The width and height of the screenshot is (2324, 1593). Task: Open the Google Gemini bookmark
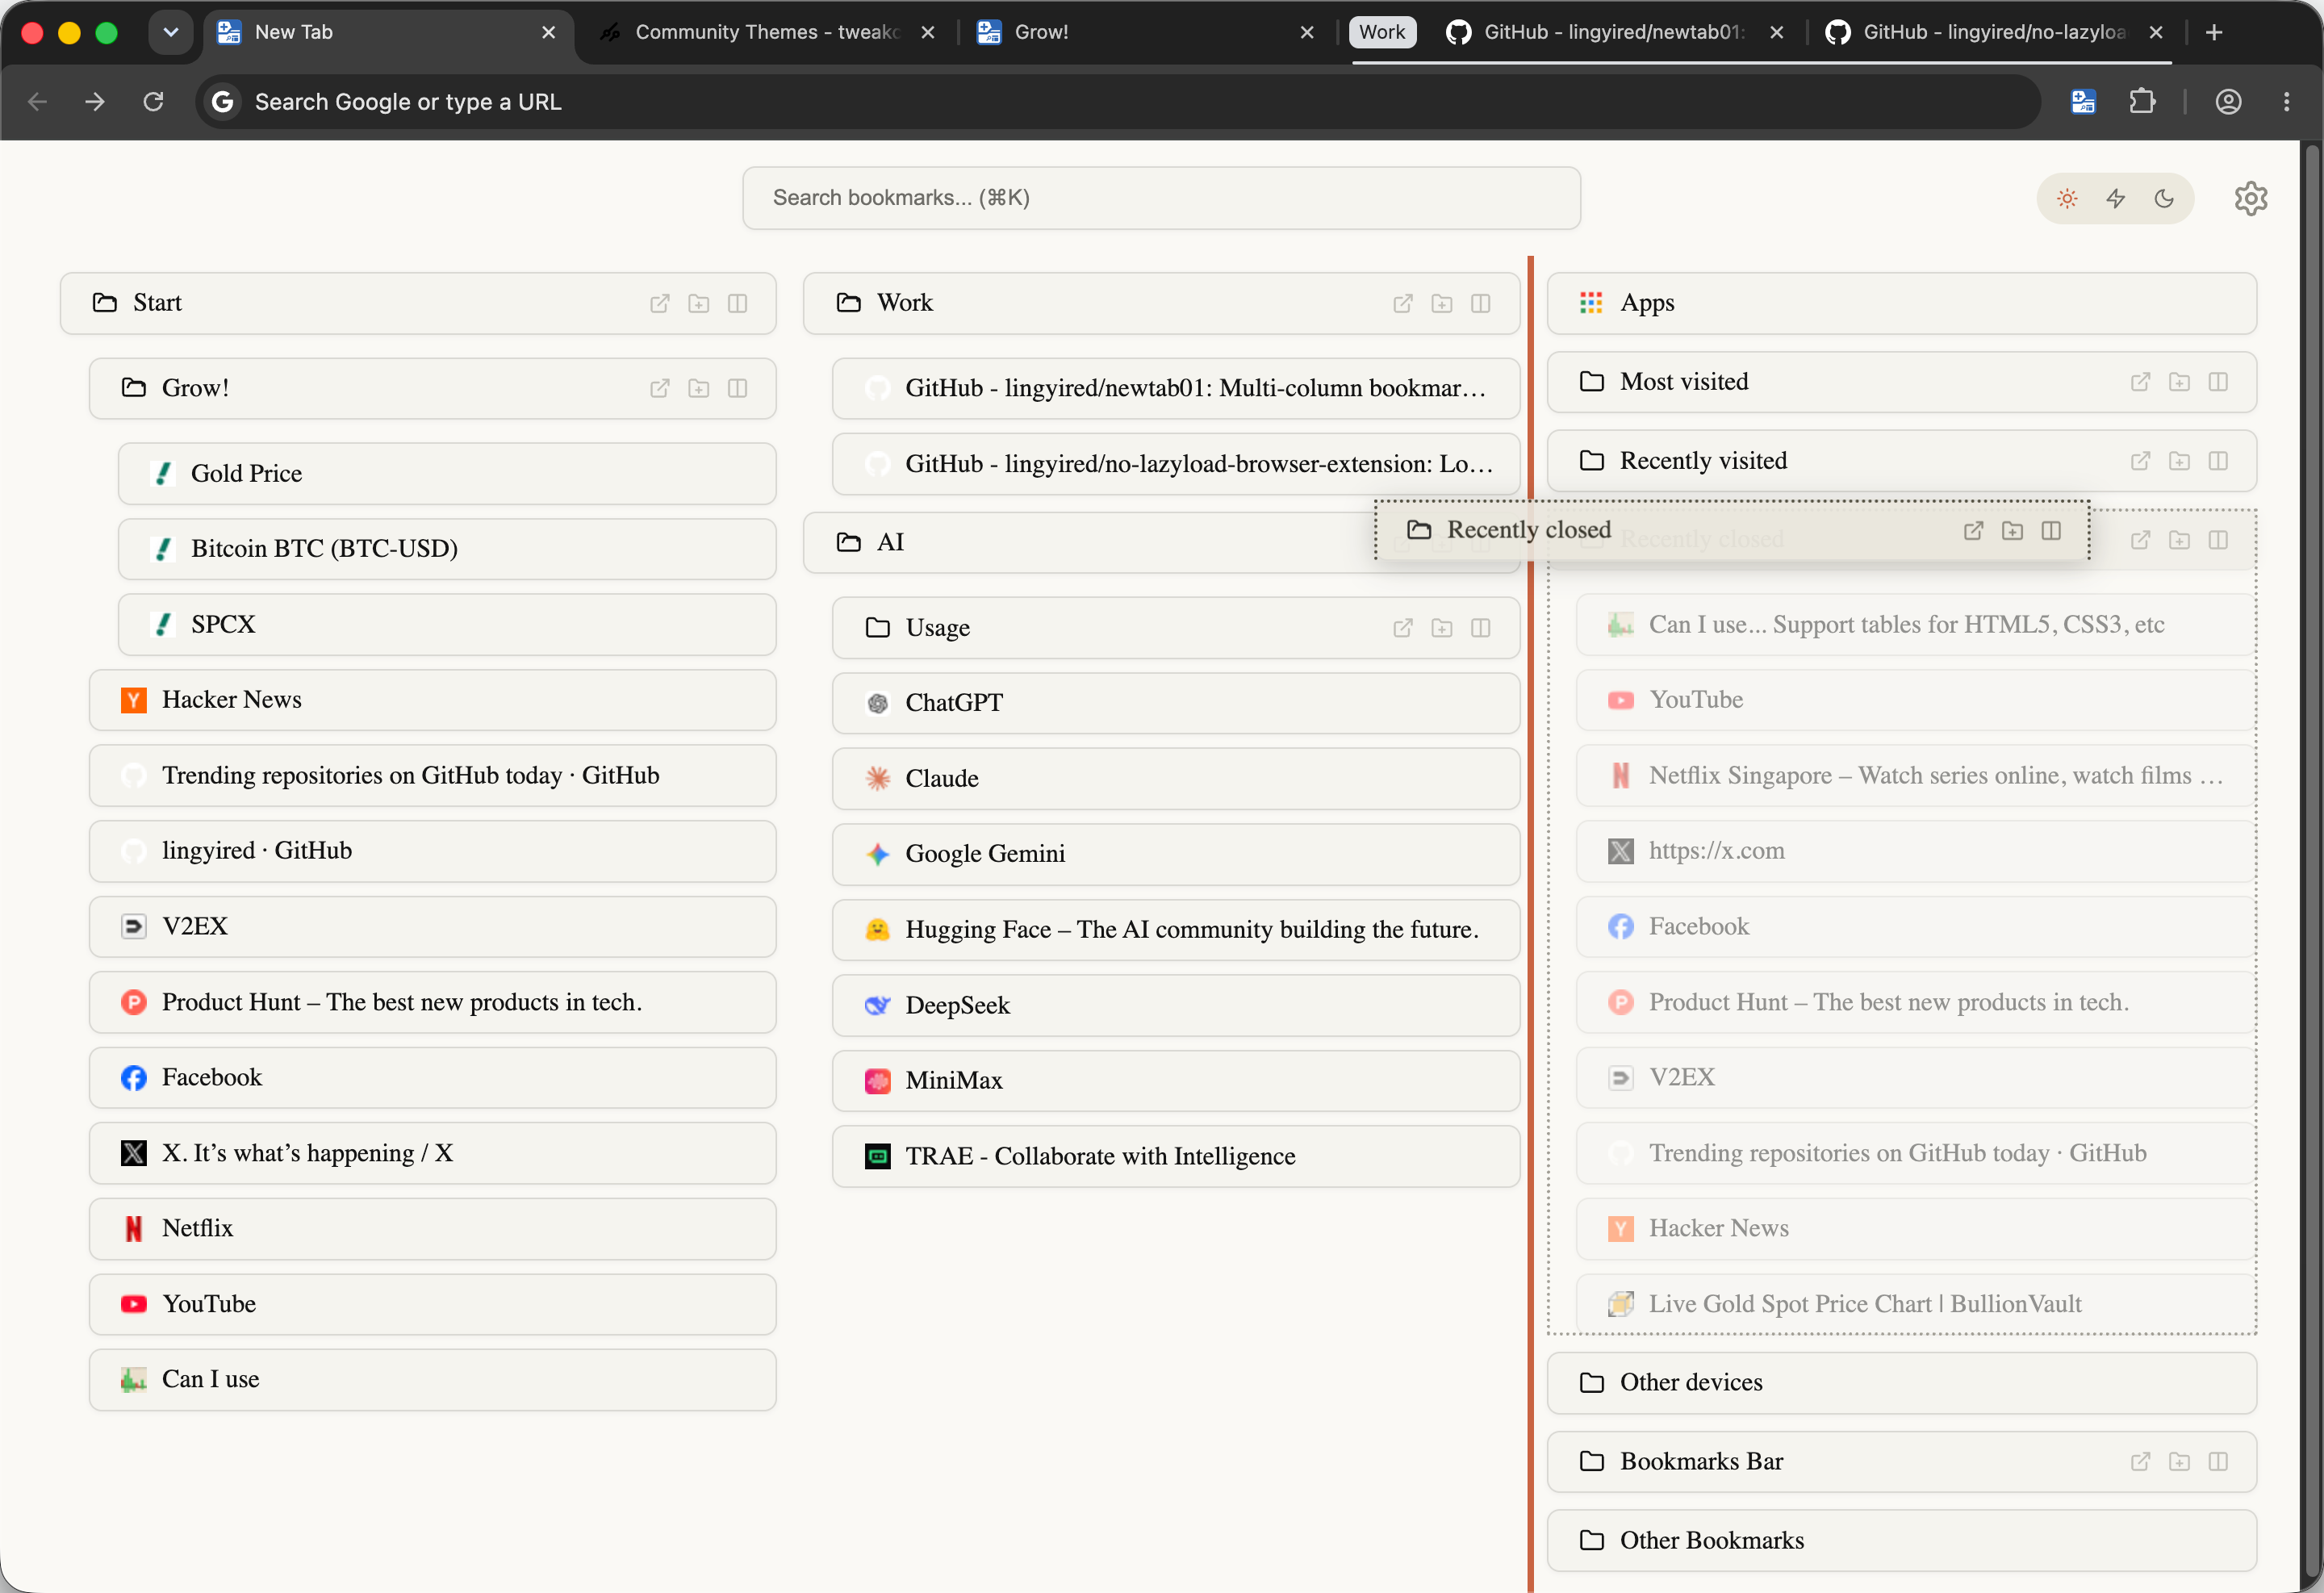pyautogui.click(x=1176, y=854)
